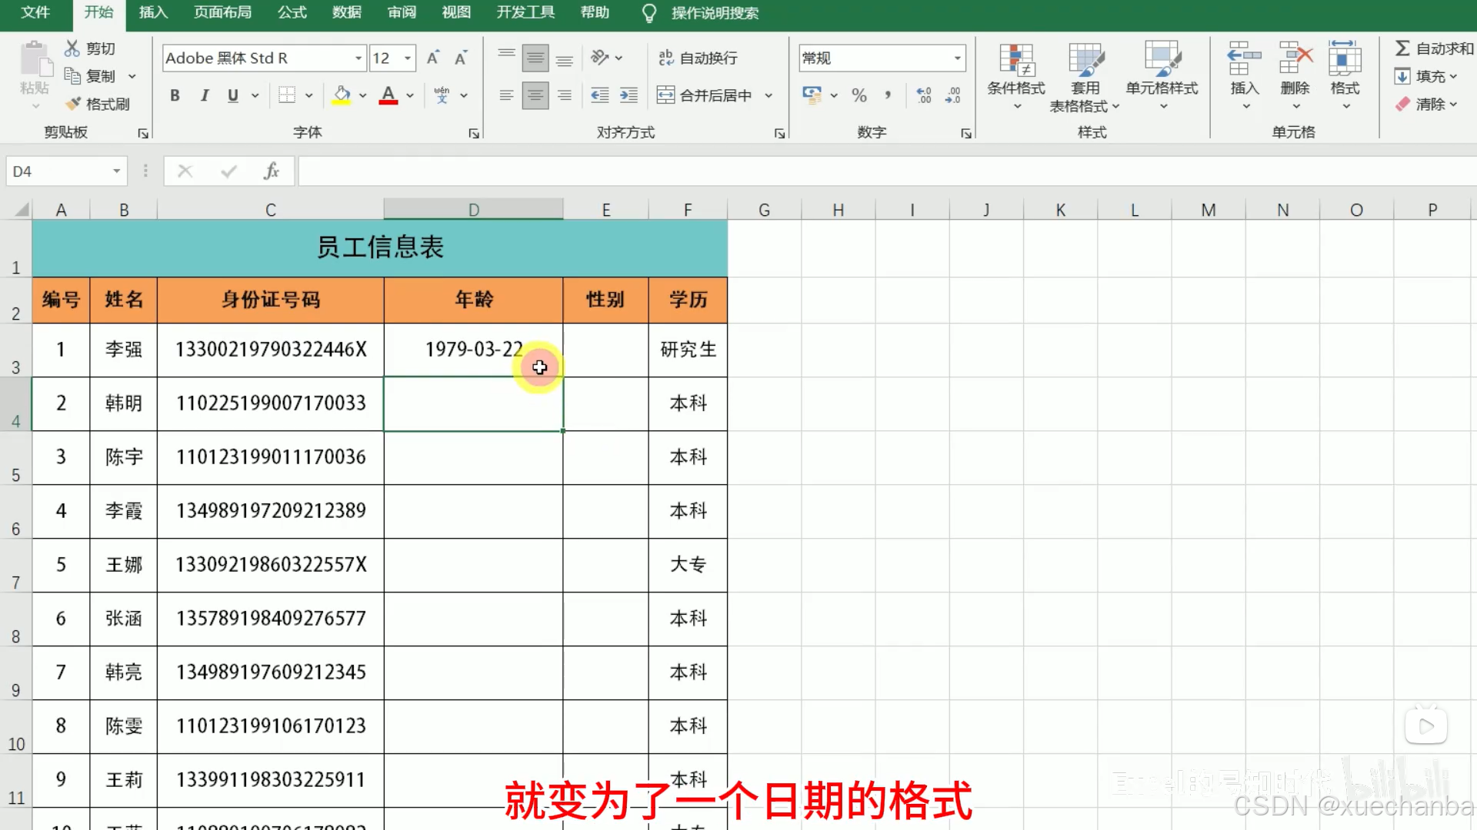Click the increase decimal places icon
Image resolution: width=1477 pixels, height=830 pixels.
(x=924, y=95)
